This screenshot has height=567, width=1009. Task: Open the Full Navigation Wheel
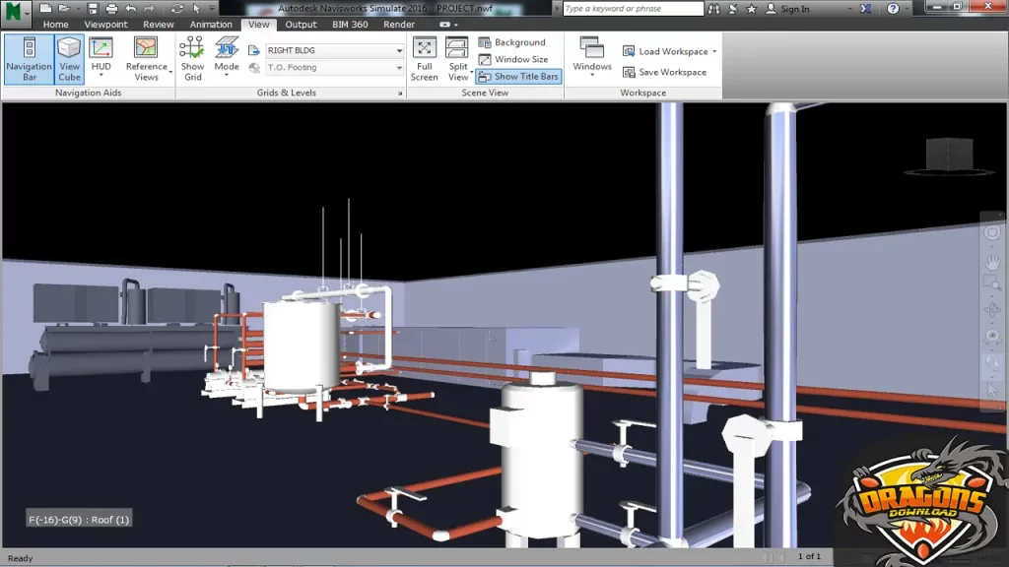pos(992,233)
